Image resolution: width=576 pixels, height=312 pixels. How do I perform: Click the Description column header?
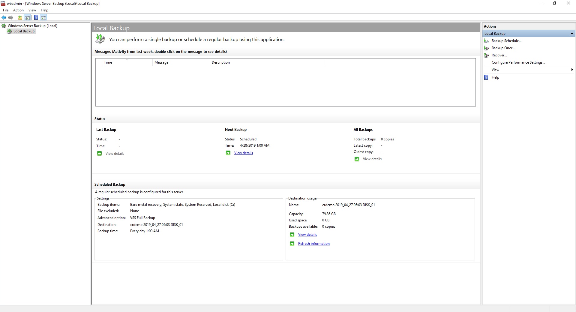(x=268, y=62)
